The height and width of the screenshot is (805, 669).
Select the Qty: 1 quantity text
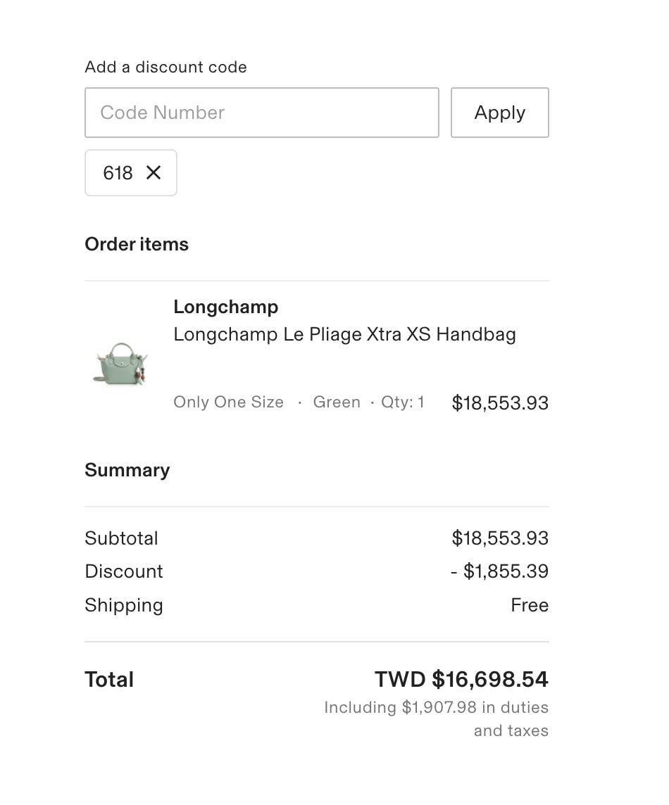402,402
